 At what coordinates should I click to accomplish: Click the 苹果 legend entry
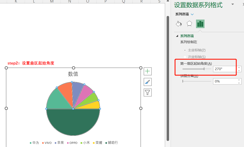pos(59,143)
